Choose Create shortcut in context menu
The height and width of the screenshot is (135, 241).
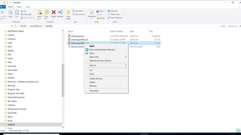[106, 78]
